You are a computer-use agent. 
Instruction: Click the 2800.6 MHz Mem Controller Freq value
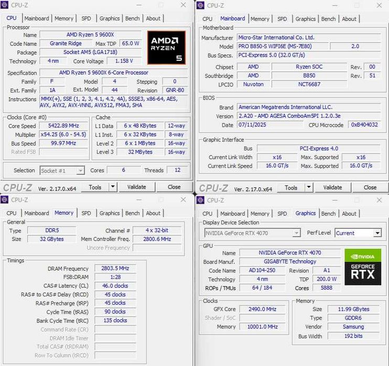coord(157,239)
